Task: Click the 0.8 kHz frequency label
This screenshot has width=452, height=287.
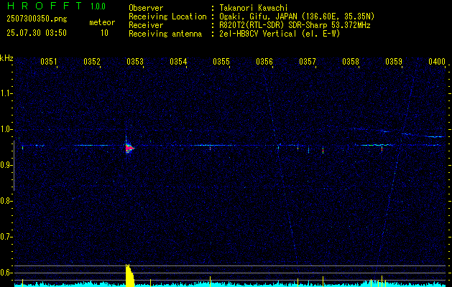Action: click(6, 201)
